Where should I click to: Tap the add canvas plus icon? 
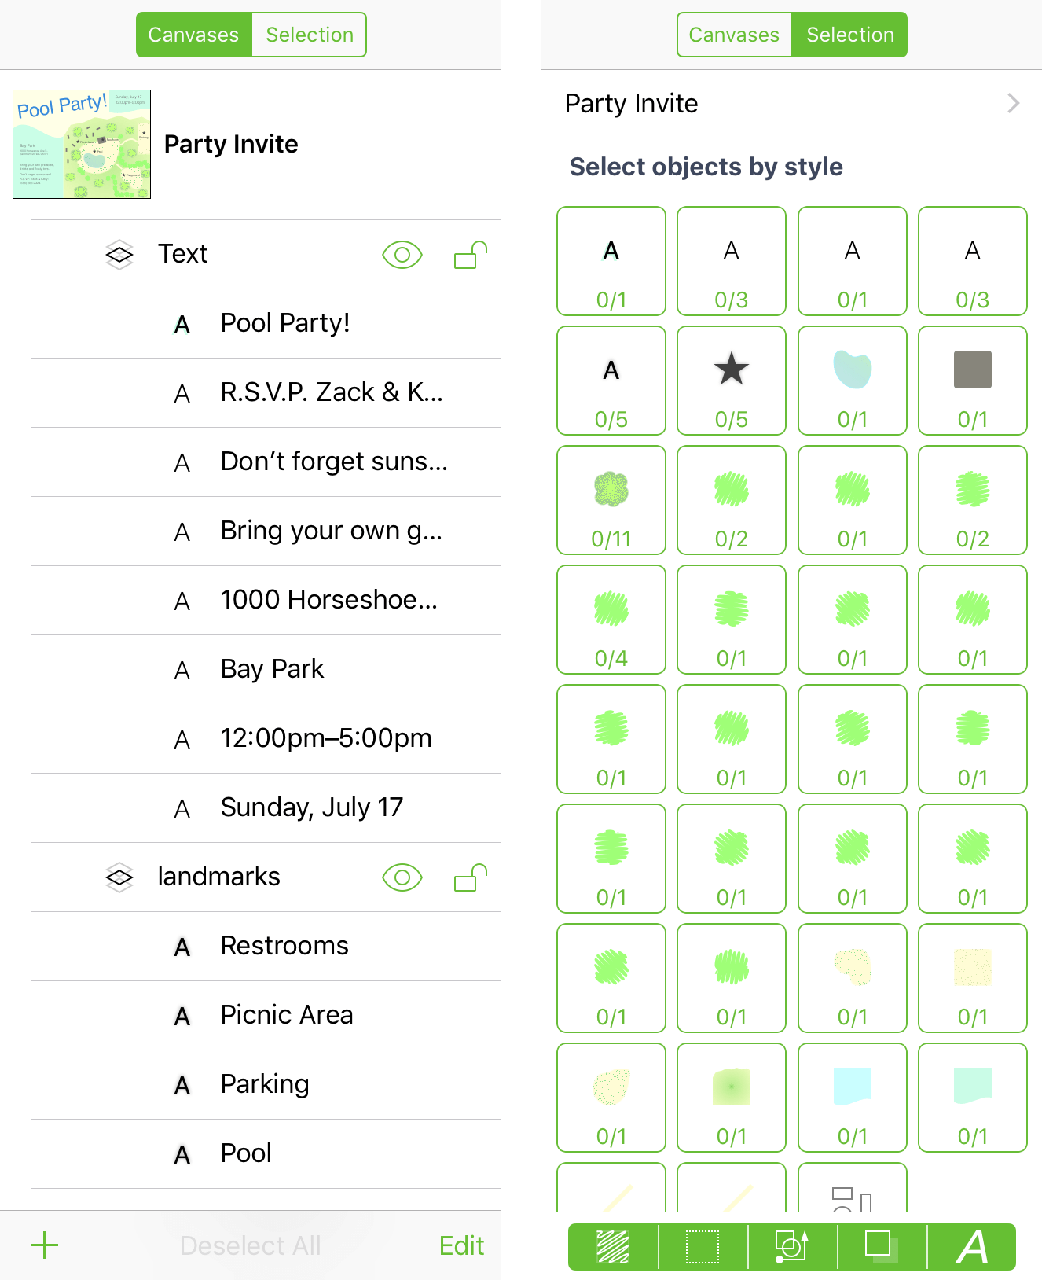pyautogui.click(x=45, y=1245)
